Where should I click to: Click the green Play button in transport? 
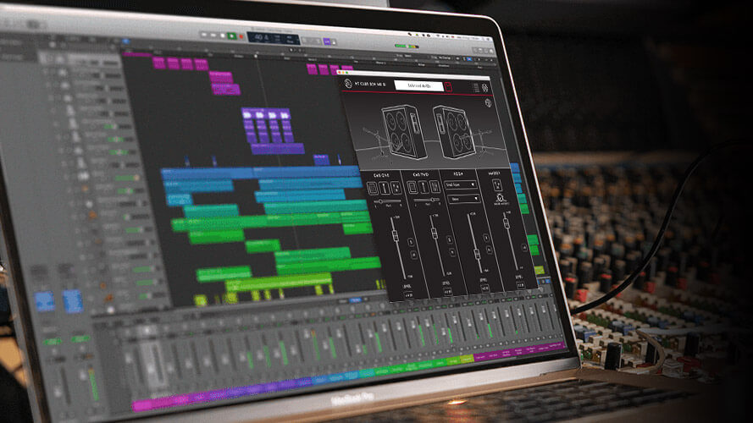(x=231, y=36)
